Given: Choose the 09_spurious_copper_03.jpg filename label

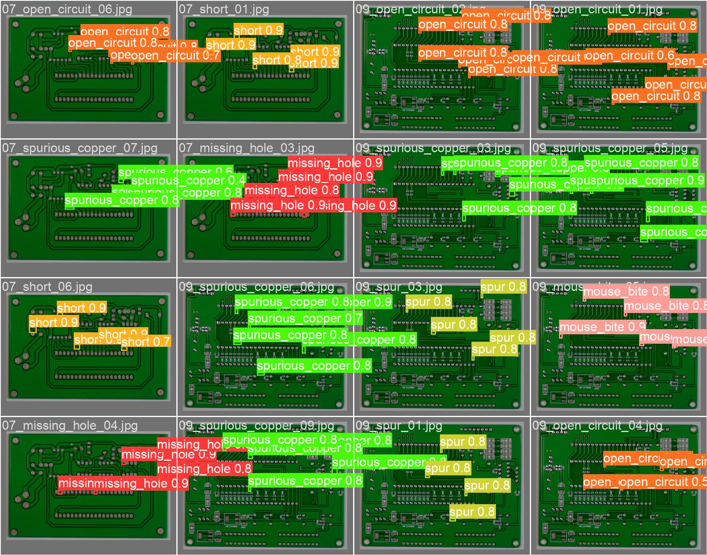Looking at the screenshot, I should [433, 148].
